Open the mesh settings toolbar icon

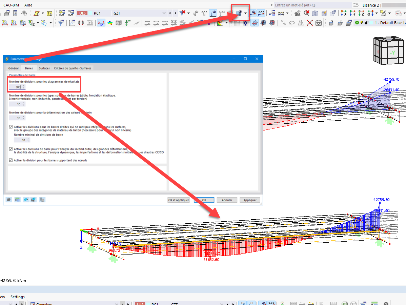239,13
